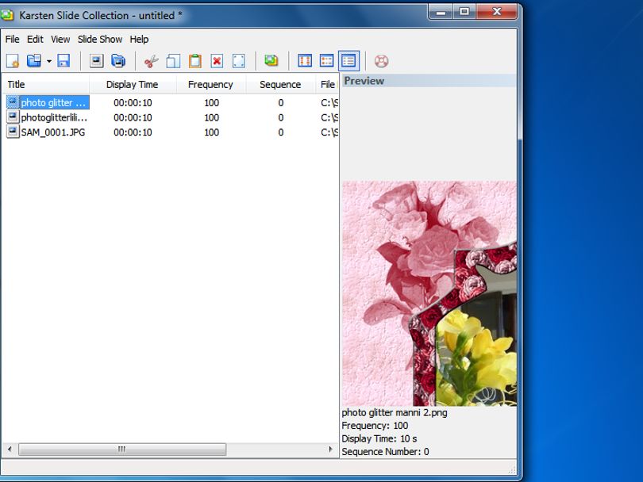Delete the slide with the red X

(217, 61)
